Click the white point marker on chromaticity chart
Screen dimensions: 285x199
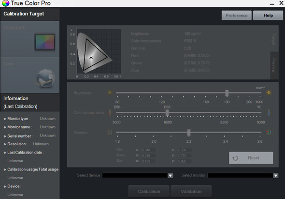(91, 58)
